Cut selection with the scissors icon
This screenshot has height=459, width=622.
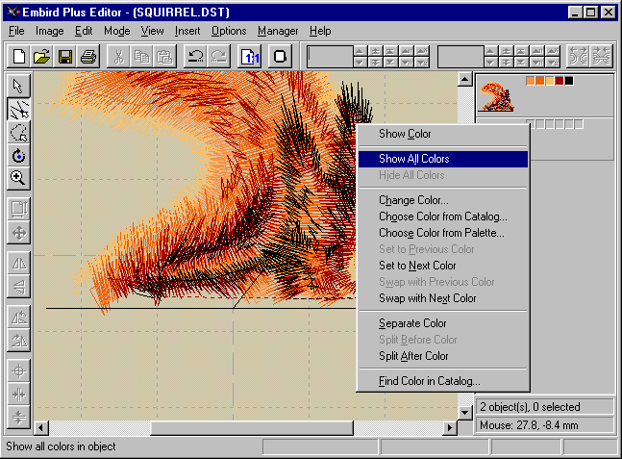118,57
